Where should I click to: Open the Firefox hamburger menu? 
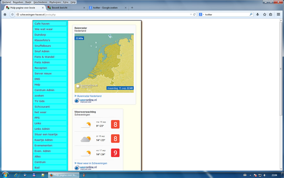(x=278, y=15)
